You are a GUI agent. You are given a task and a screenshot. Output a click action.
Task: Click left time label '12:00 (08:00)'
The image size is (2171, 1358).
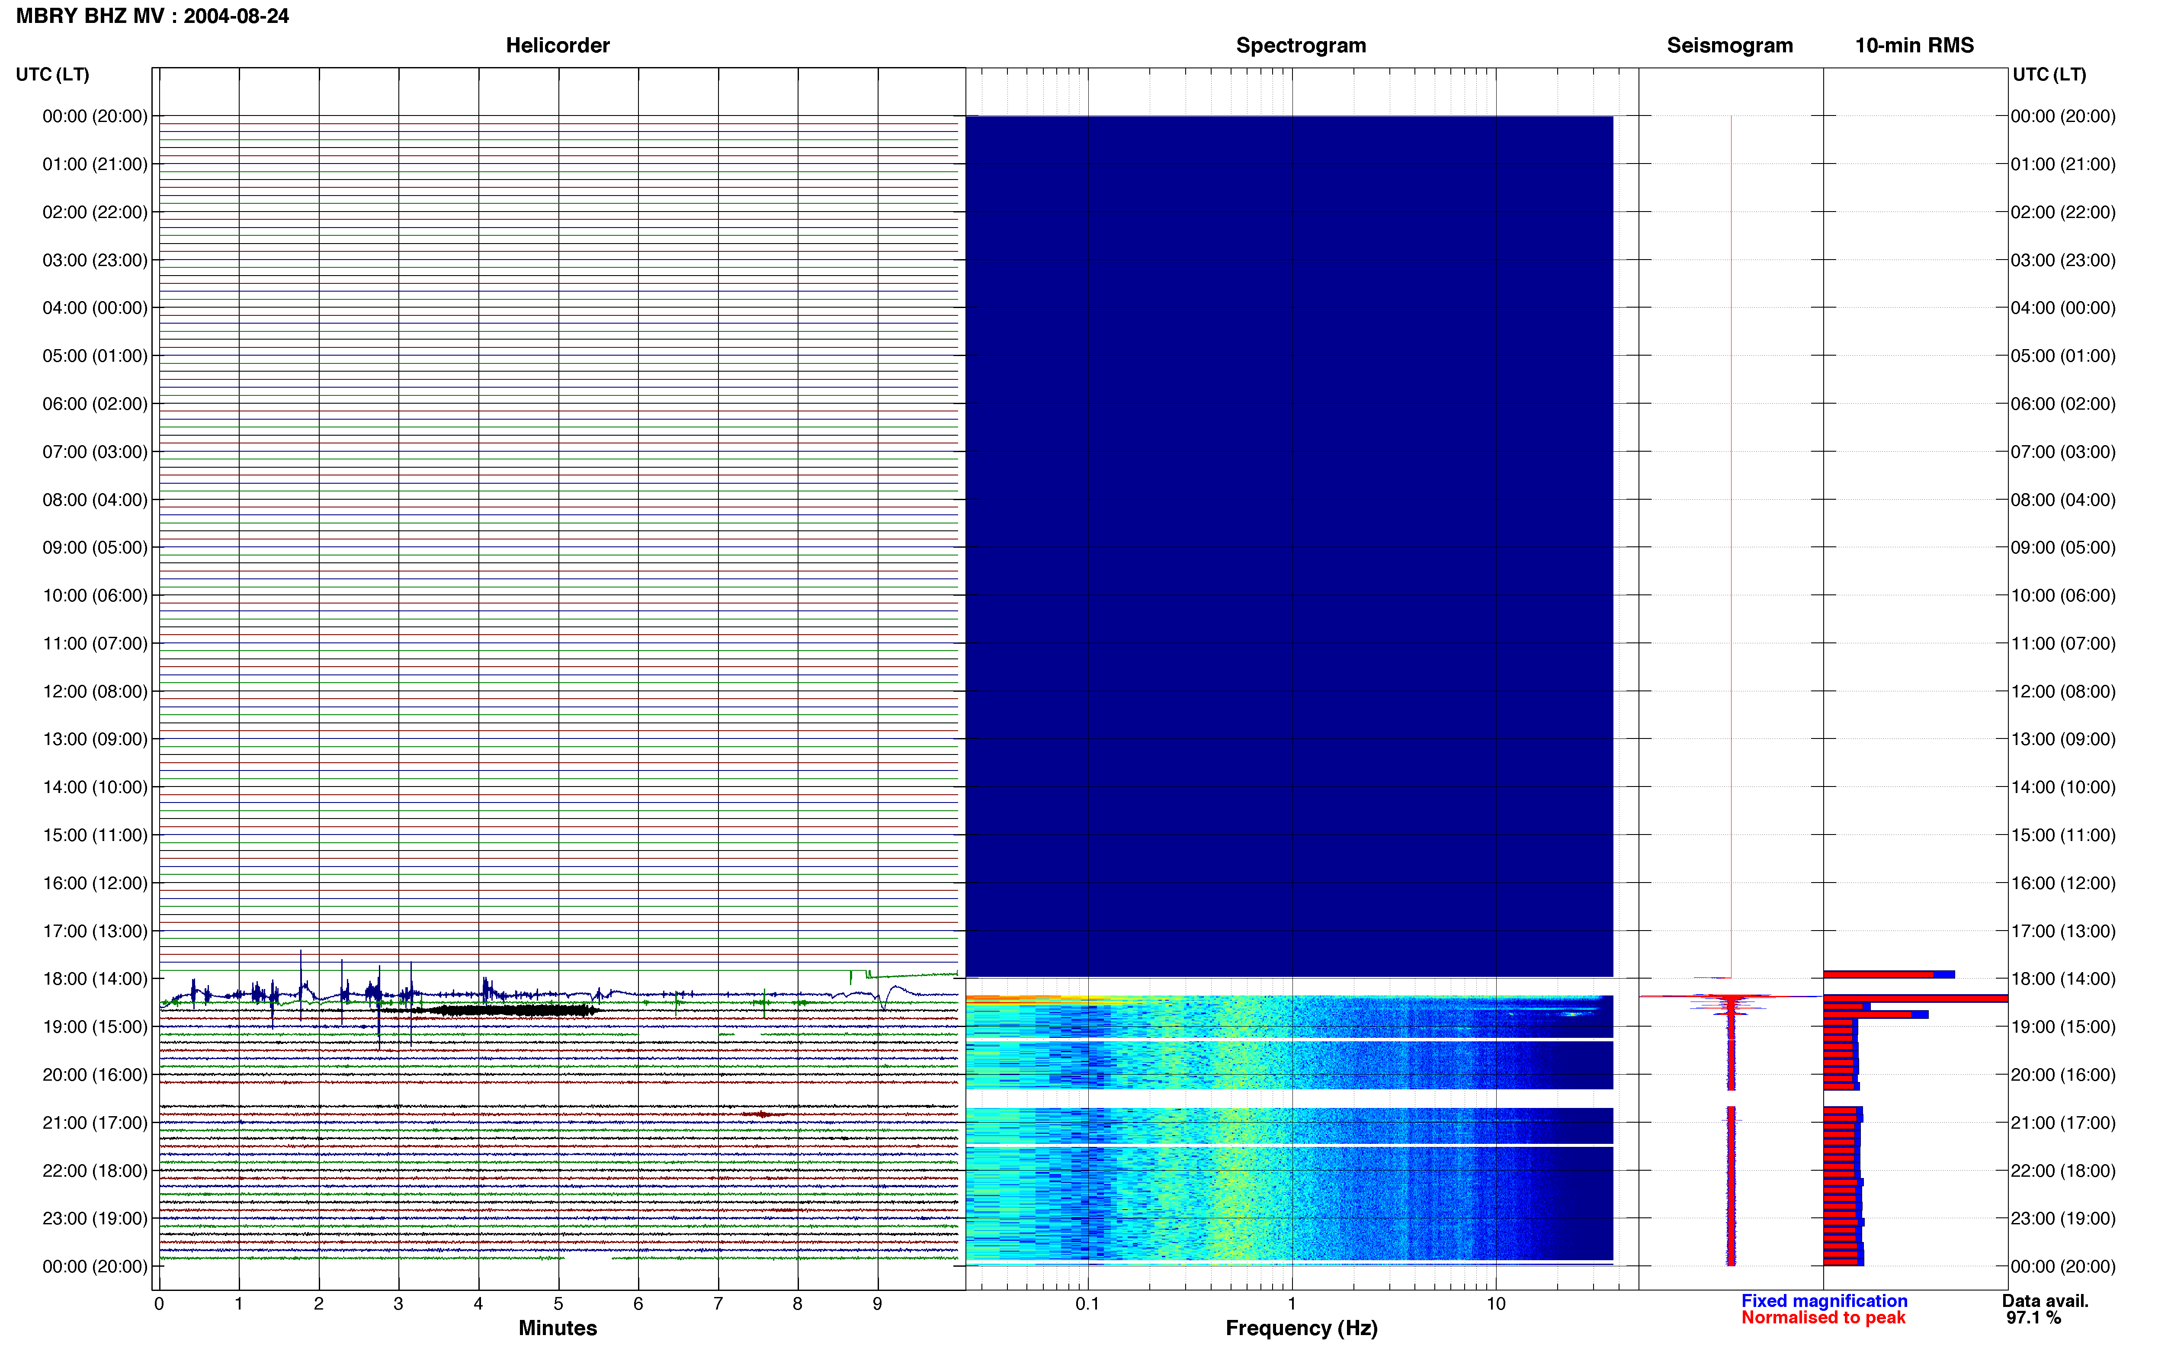(95, 692)
